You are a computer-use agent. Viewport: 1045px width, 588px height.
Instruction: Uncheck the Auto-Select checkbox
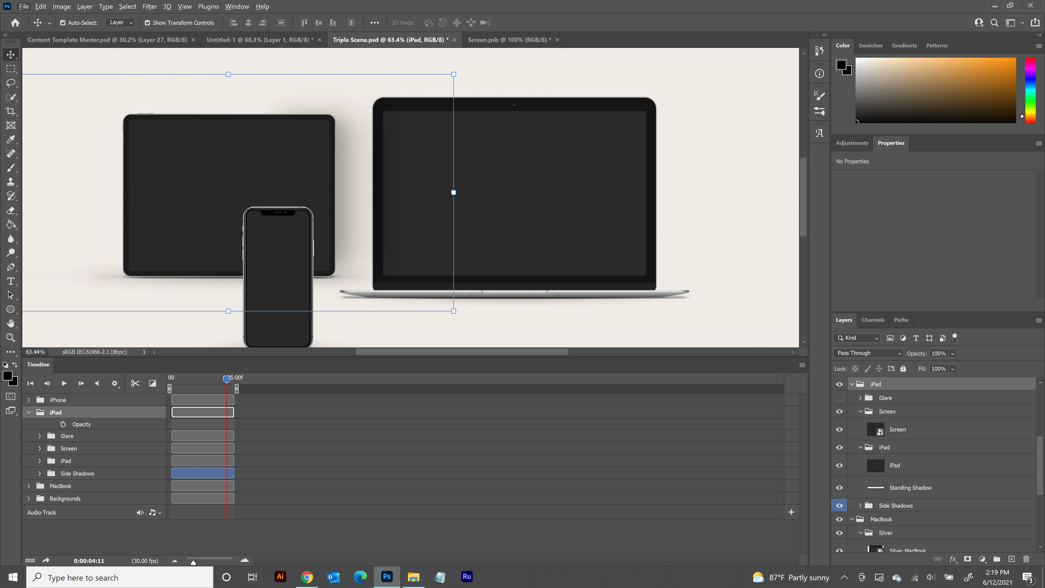tap(63, 23)
